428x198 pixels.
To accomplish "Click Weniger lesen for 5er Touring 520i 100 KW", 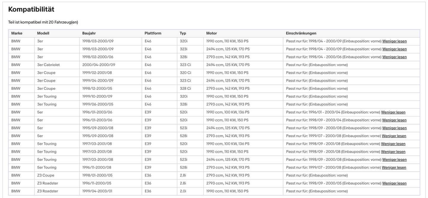I will click(393, 144).
